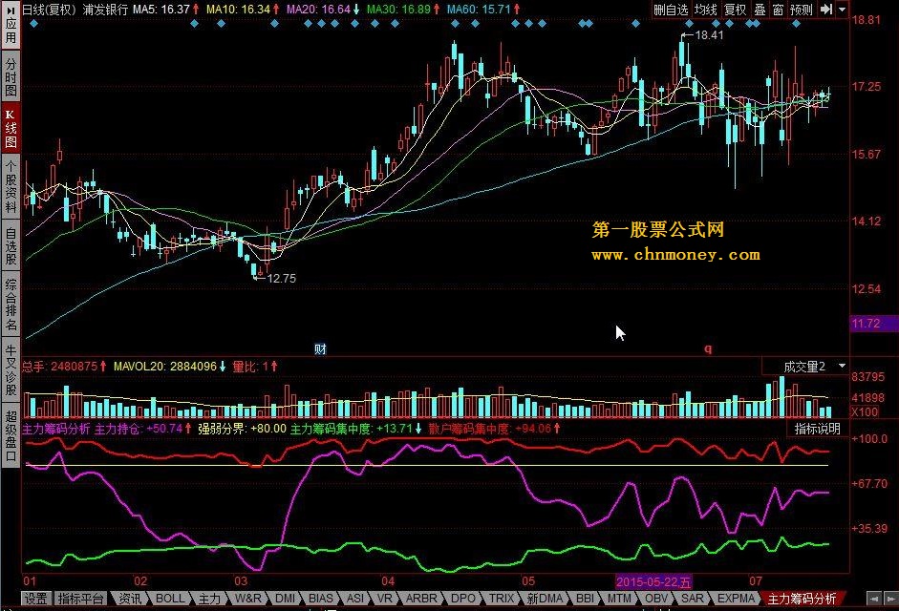Viewport: 899px width, 611px height.
Task: Select the TRIX indicator tab
Action: point(502,599)
